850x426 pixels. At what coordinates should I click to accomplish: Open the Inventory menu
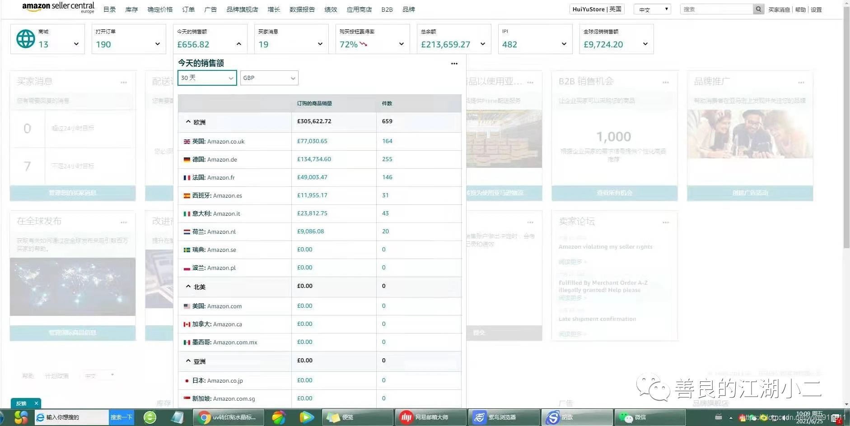click(131, 9)
